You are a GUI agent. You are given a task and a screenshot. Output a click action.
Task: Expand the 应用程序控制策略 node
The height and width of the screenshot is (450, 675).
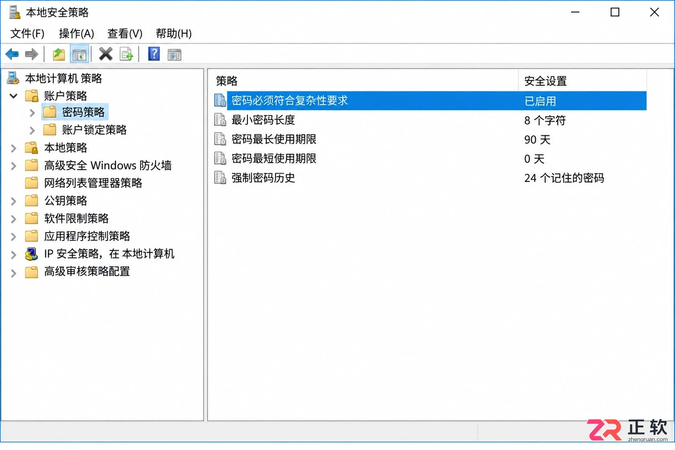(x=14, y=237)
